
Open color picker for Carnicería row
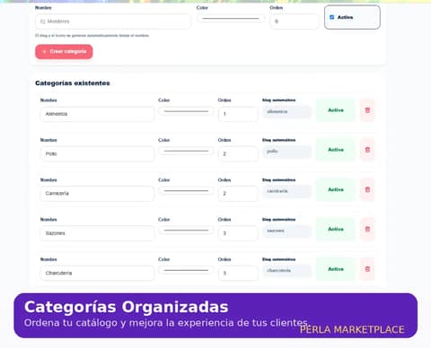[x=186, y=191]
